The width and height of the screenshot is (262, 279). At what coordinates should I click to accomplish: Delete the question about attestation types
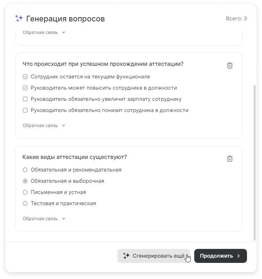click(x=230, y=159)
